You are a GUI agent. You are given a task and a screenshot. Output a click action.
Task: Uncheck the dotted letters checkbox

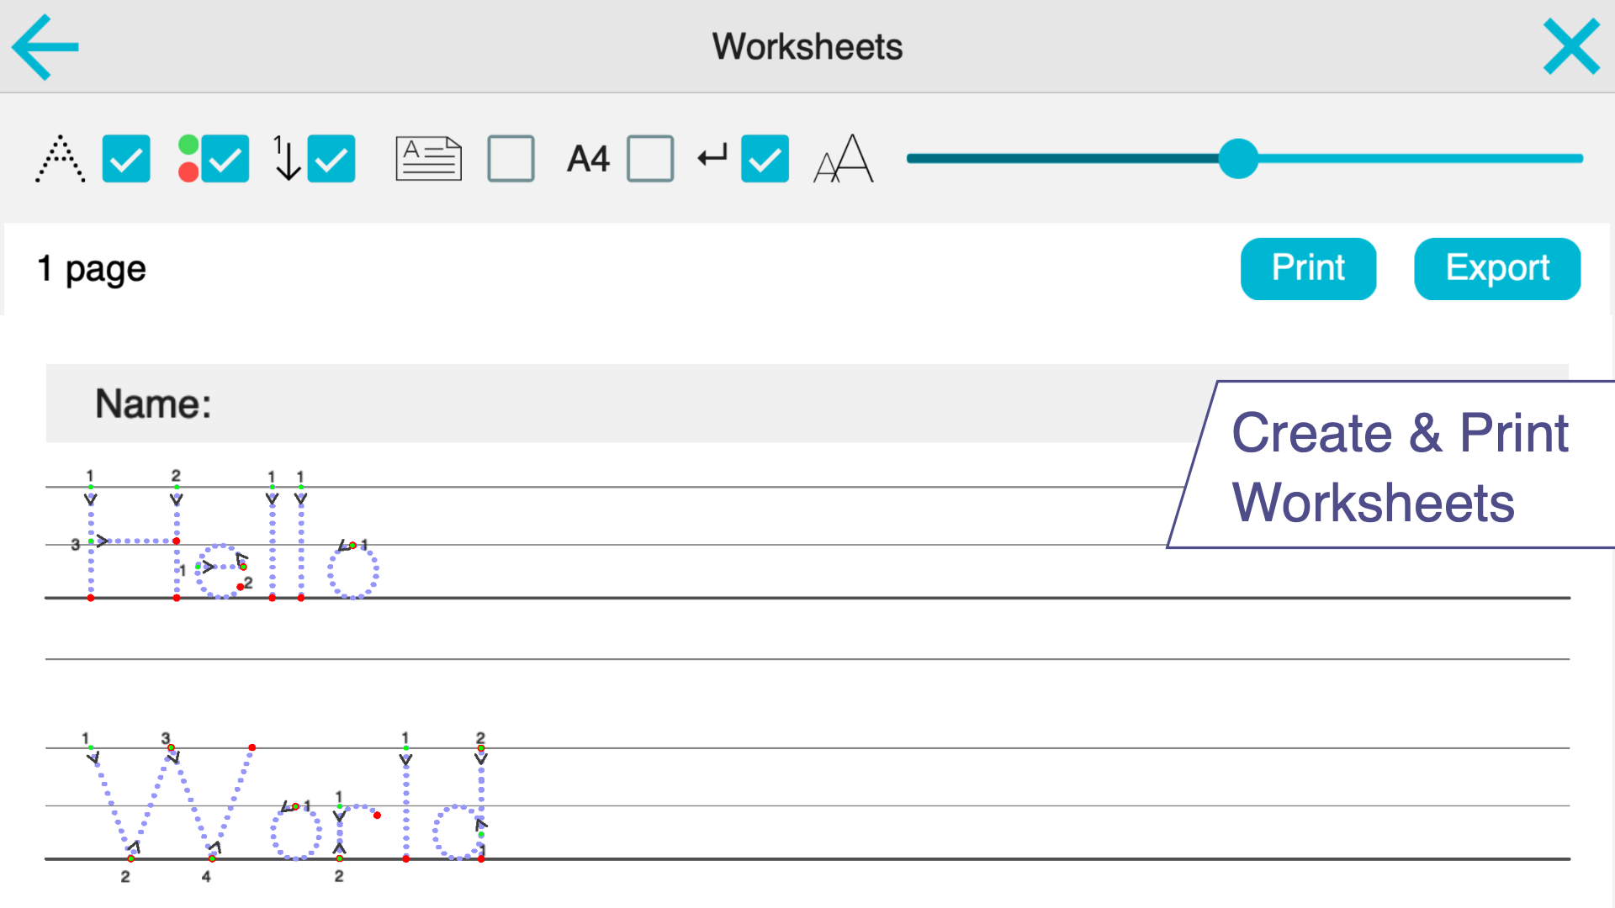(x=126, y=159)
